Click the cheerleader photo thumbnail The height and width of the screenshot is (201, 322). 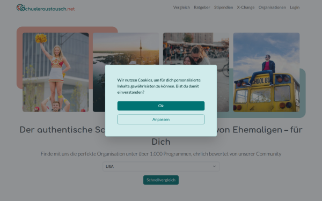(56, 72)
